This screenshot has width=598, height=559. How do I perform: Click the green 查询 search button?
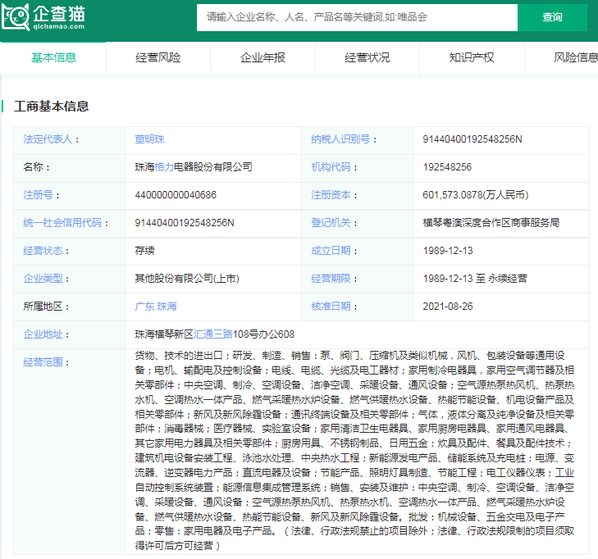[552, 17]
